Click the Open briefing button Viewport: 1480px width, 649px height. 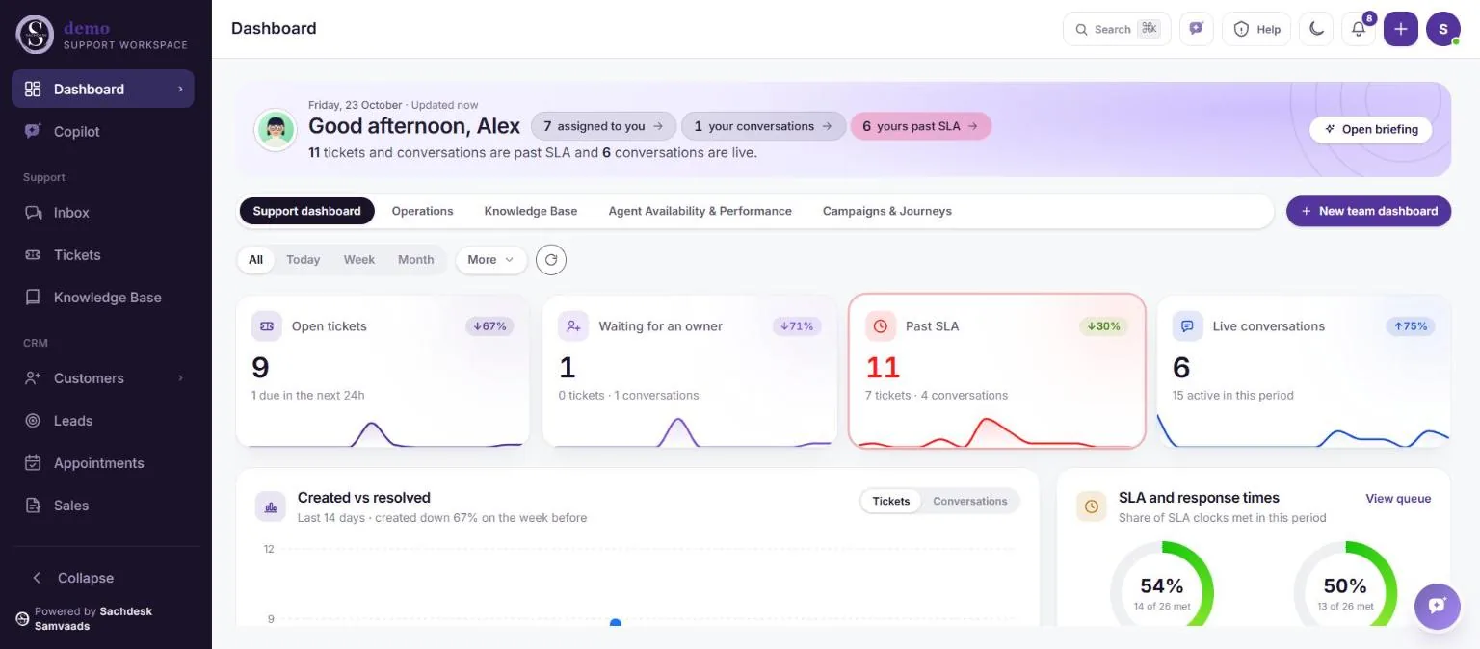pos(1371,129)
